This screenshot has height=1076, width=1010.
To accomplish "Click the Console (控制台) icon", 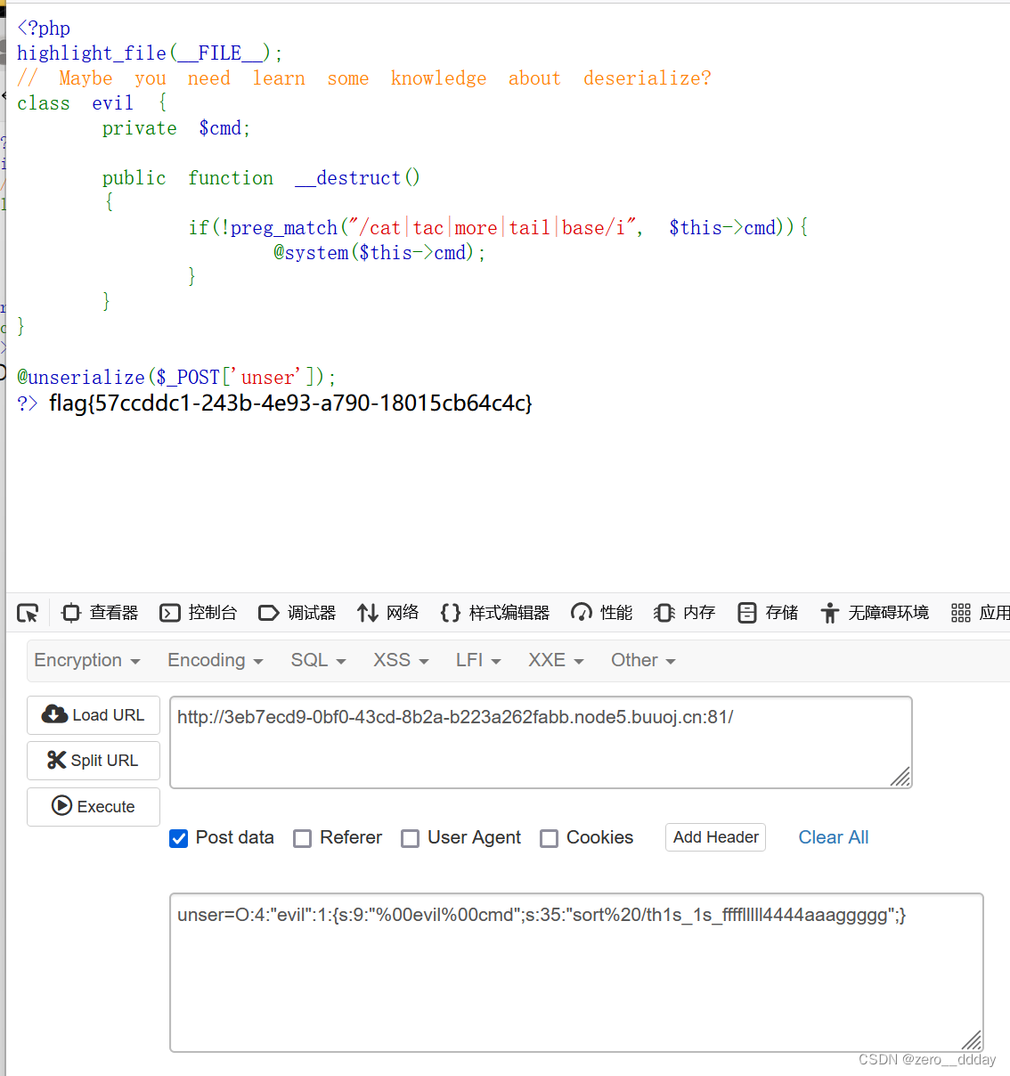I will (170, 613).
